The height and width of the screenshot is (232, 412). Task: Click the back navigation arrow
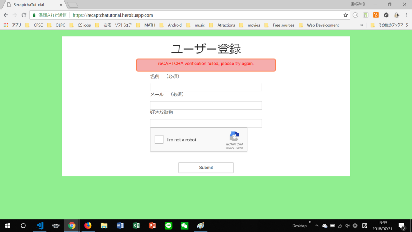5,14
